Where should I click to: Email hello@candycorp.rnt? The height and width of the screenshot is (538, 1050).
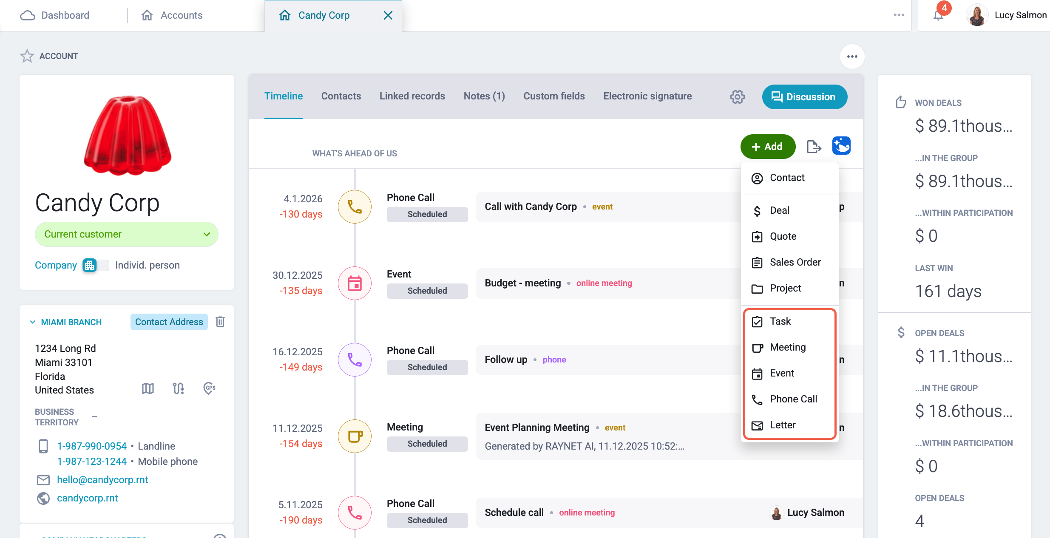(102, 480)
